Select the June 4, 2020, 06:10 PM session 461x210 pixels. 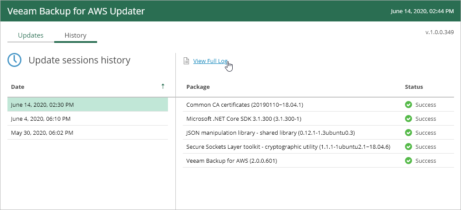(x=87, y=119)
